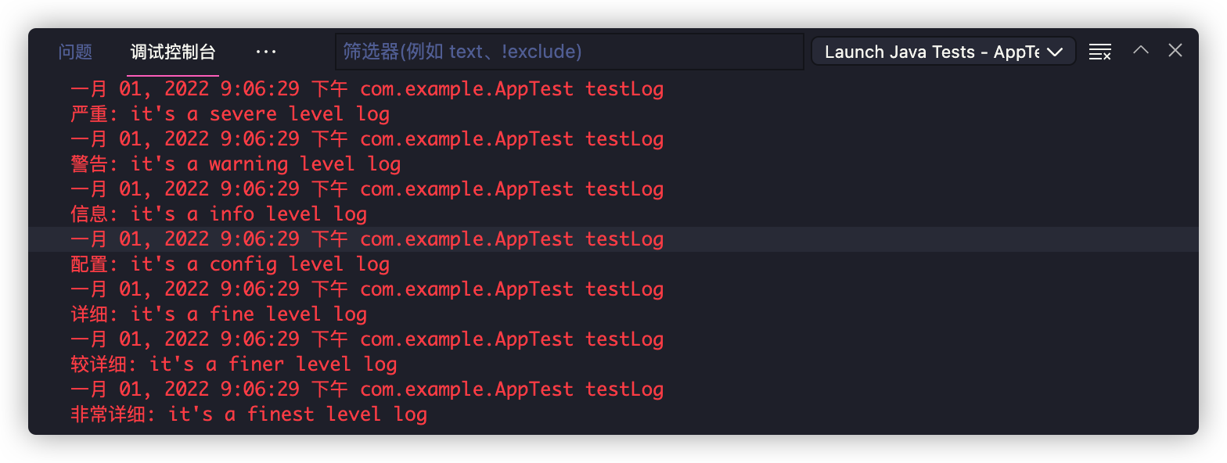1227x463 pixels.
Task: Close the panel with the X icon
Action: pos(1175,51)
